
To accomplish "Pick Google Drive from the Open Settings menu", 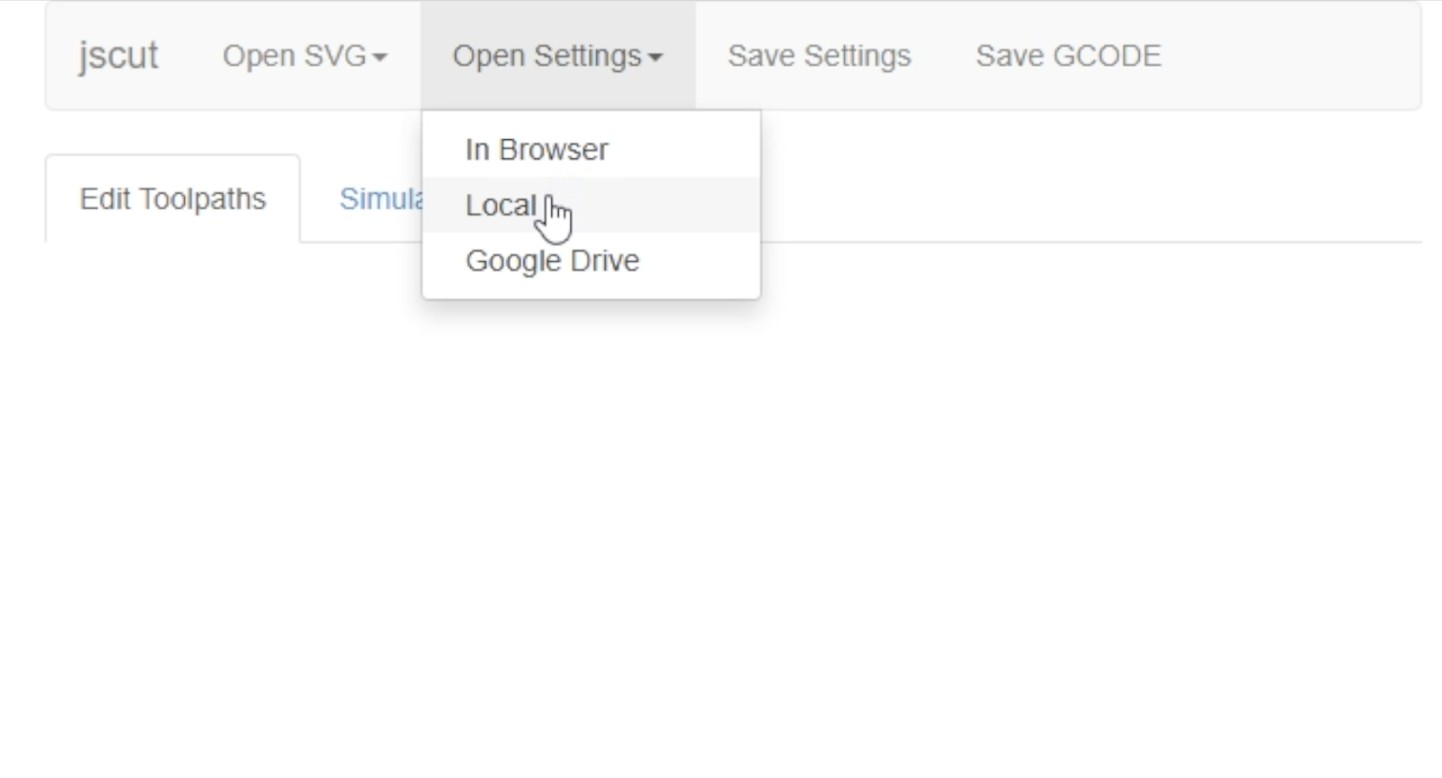I will point(552,260).
